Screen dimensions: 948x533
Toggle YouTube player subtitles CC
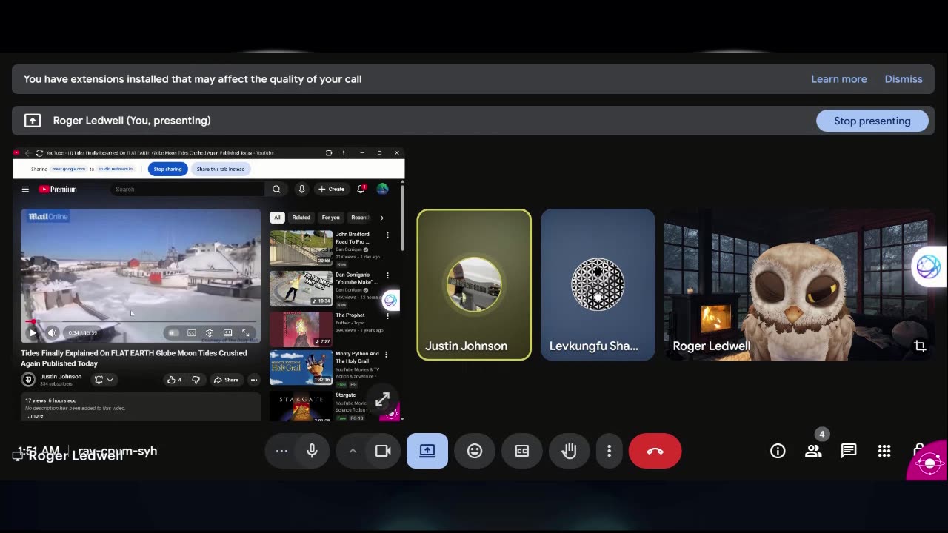pyautogui.click(x=192, y=333)
